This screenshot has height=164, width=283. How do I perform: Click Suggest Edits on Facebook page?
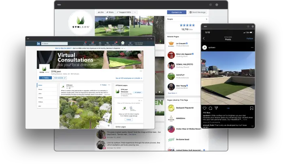pos(124,12)
